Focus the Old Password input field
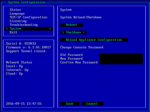Viewport: 150px width, 112px height. [121, 55]
